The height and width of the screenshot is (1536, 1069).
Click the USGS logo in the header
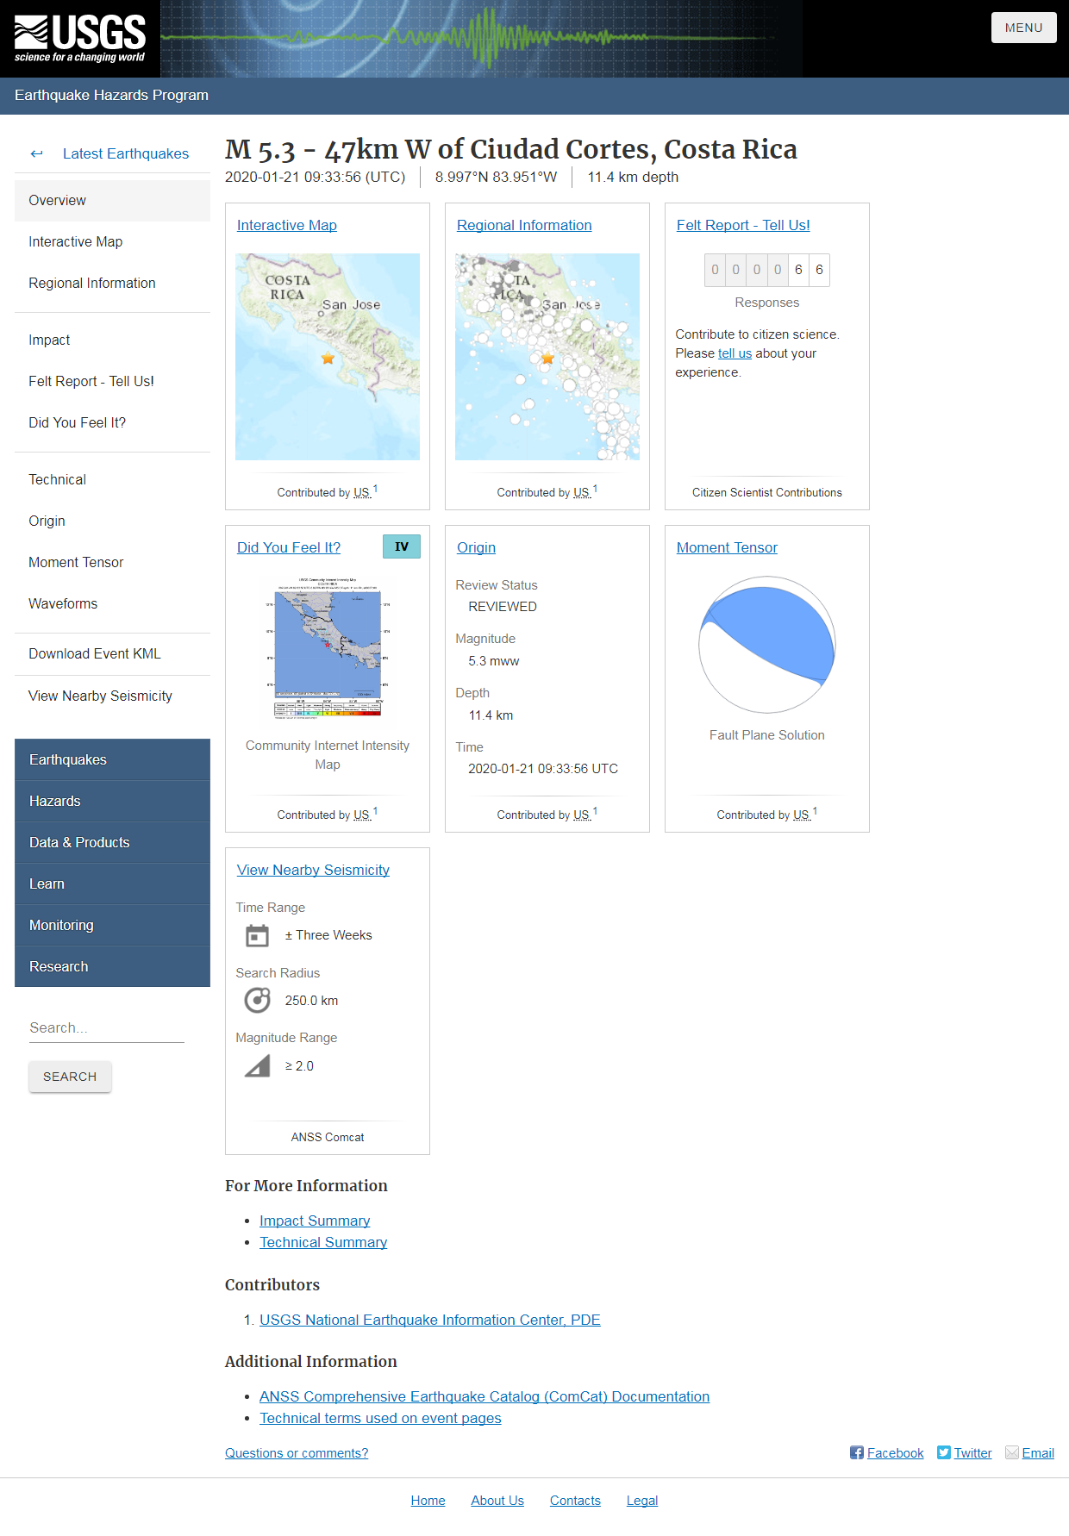(80, 39)
